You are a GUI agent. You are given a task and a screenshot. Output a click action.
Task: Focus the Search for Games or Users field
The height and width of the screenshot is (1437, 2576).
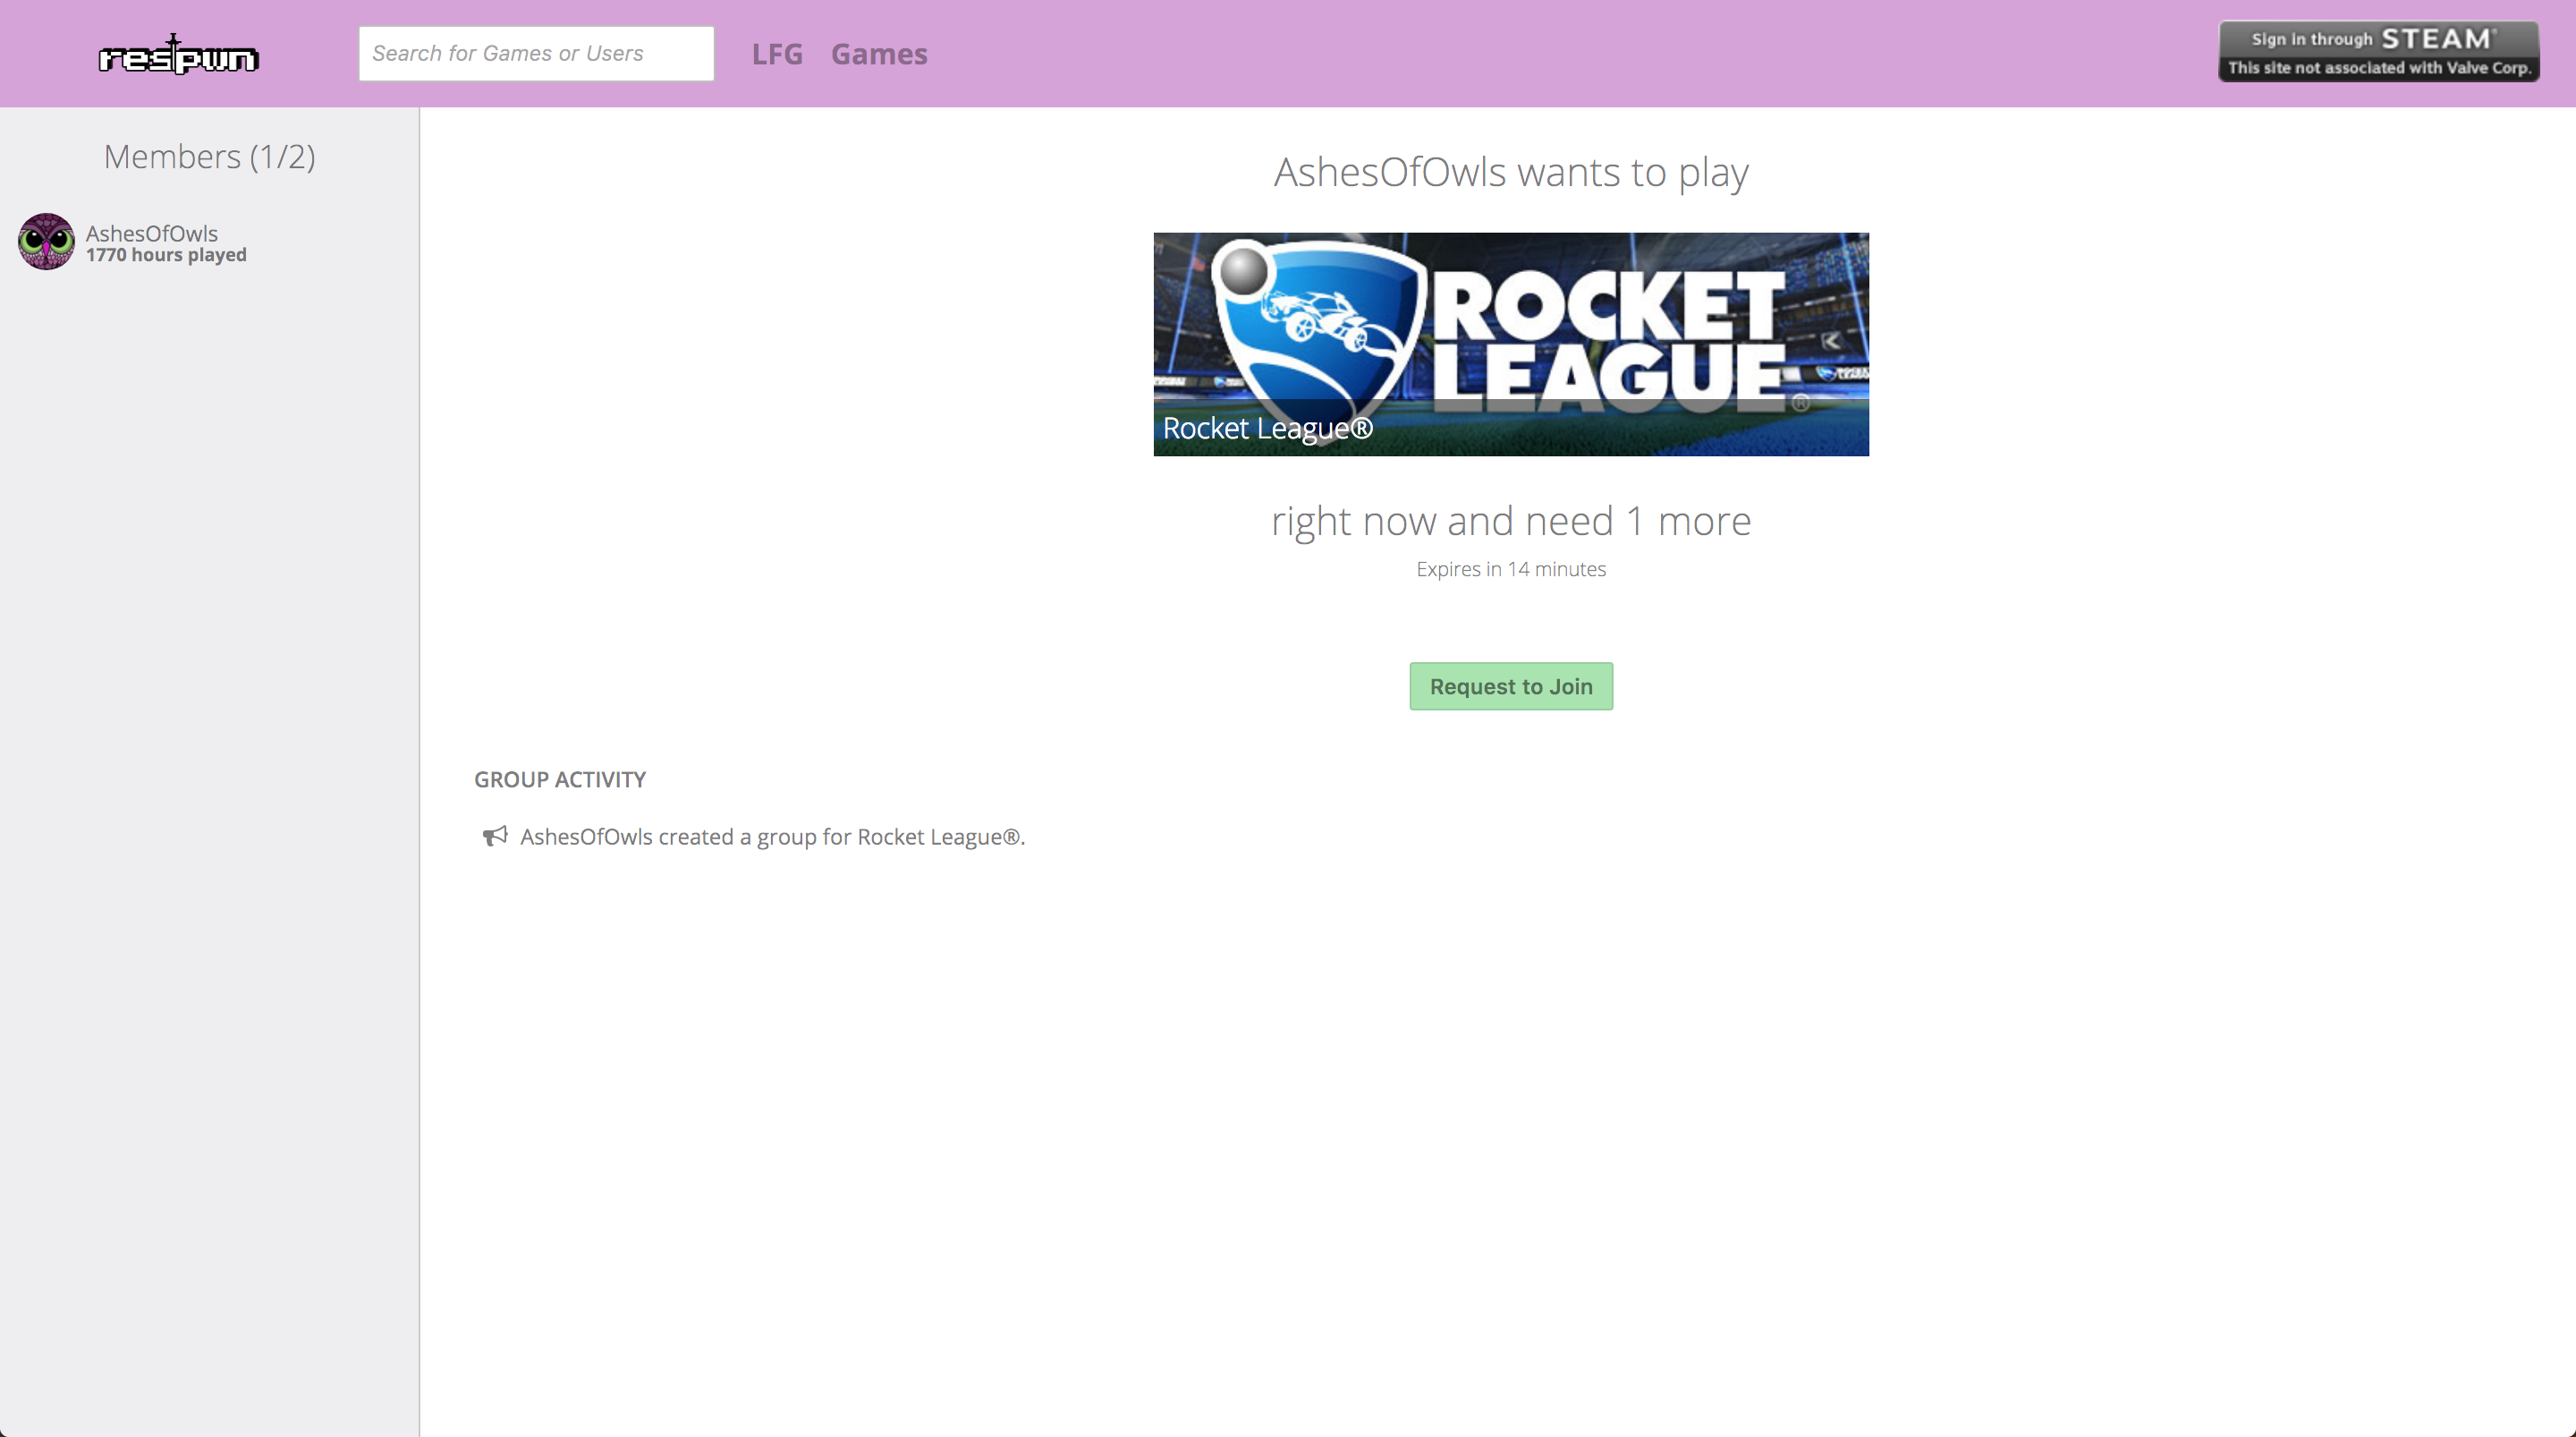pos(536,54)
